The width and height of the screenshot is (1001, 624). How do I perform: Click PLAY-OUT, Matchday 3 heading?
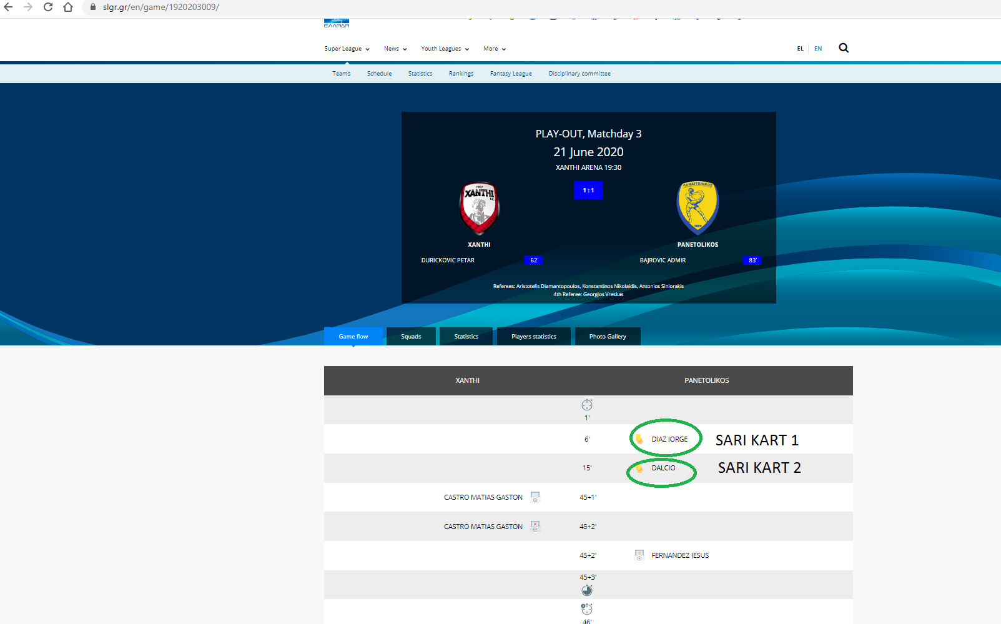coord(588,134)
